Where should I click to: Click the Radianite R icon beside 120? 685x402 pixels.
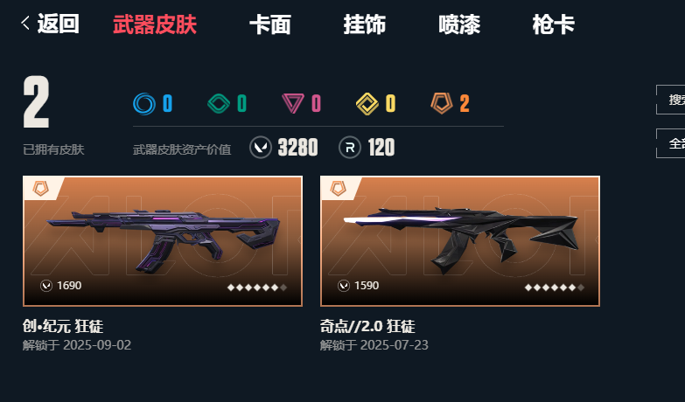[x=350, y=147]
